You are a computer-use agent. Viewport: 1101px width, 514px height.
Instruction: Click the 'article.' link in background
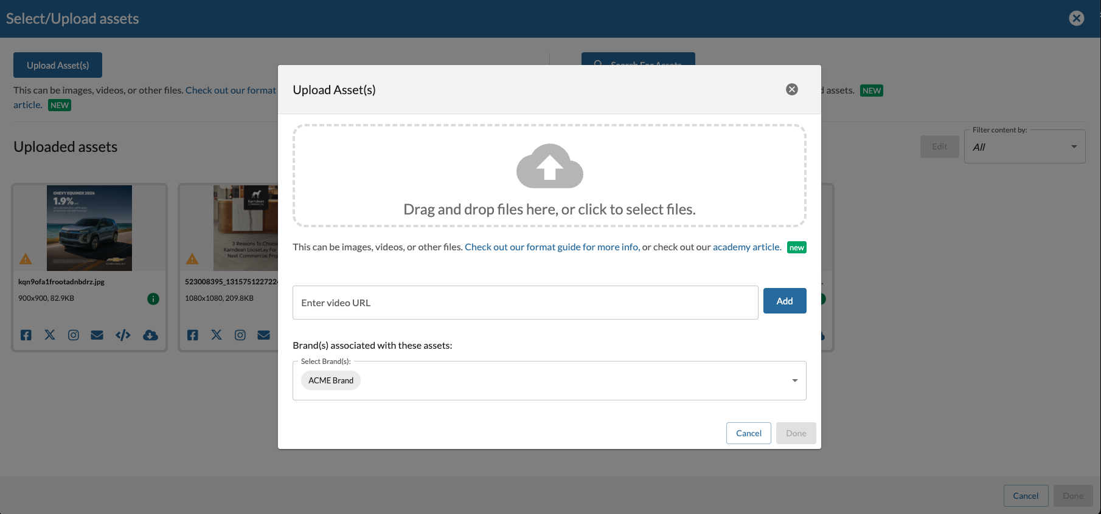click(x=28, y=105)
